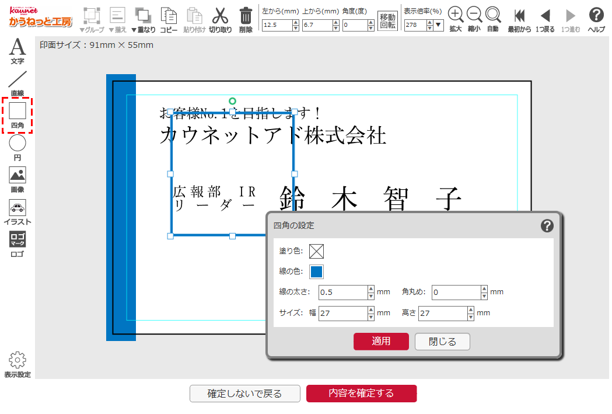The height and width of the screenshot is (414, 612).
Task: Click the 線の色 blue line color swatch
Action: [317, 272]
